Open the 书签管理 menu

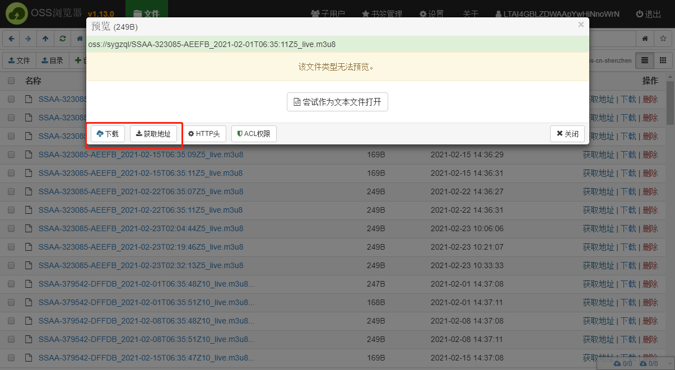pos(381,13)
